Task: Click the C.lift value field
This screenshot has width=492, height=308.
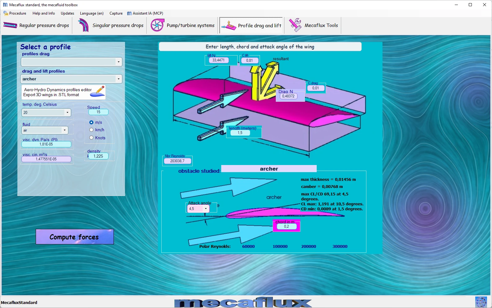Action: [249, 60]
